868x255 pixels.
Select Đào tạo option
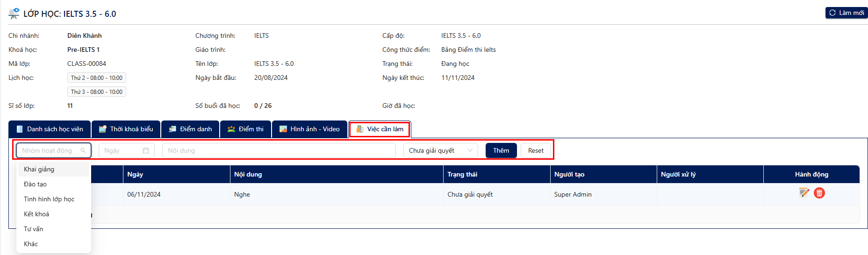tap(54, 184)
